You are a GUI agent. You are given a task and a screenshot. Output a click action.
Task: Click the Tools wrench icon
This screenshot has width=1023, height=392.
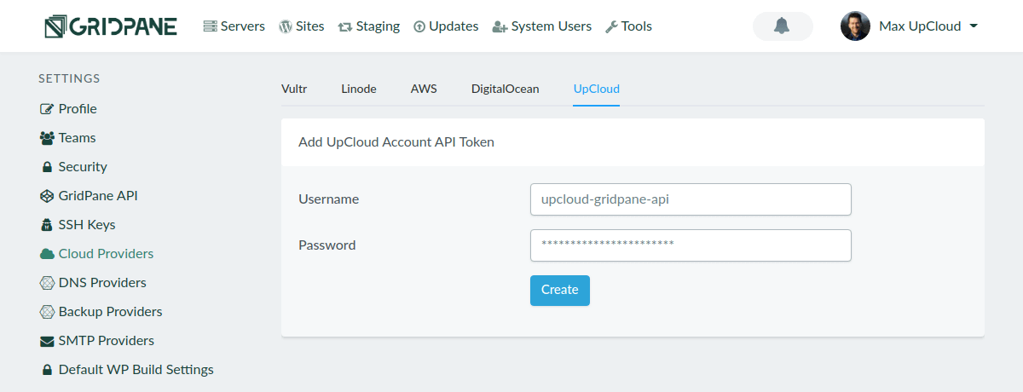[611, 26]
